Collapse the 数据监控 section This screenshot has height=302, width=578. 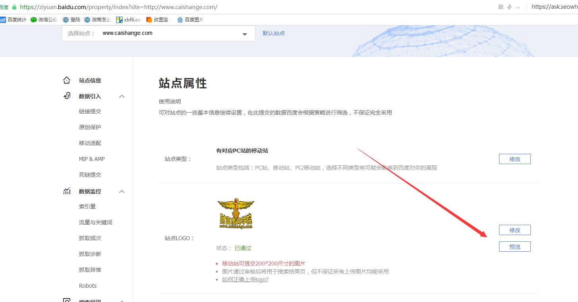click(122, 191)
